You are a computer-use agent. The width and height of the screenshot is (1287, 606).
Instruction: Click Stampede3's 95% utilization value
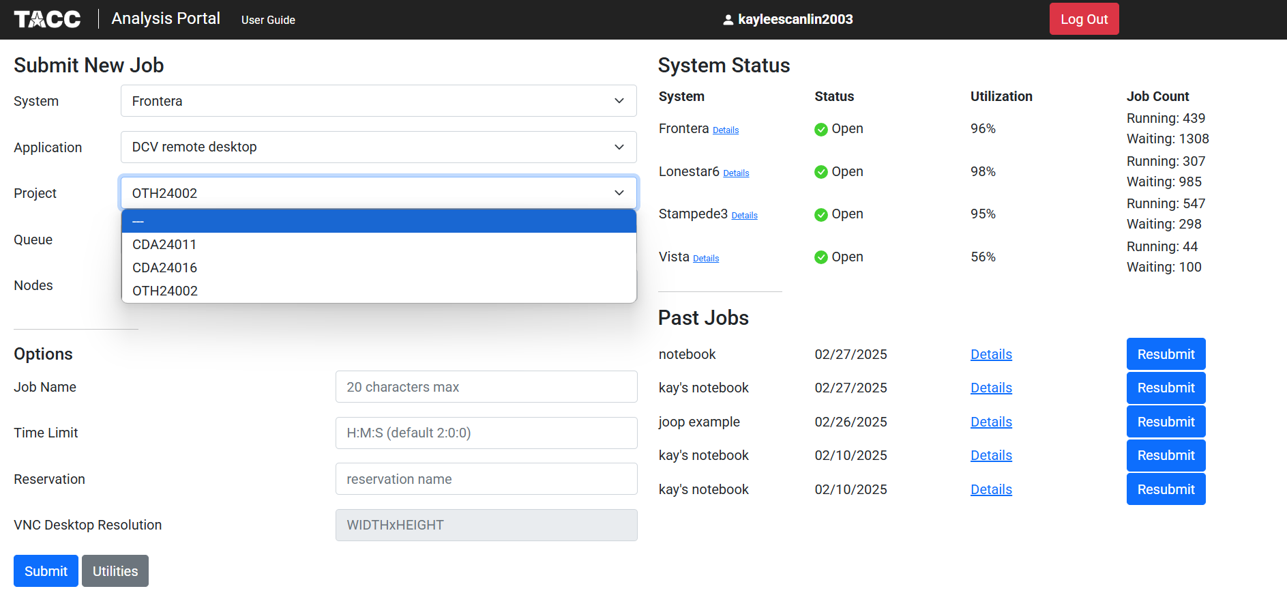(x=983, y=214)
